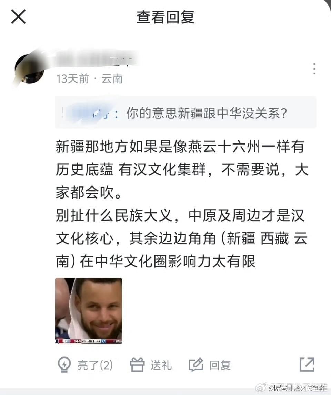Close the reply view with X
Viewport: 331px width, 395px height.
18,17
